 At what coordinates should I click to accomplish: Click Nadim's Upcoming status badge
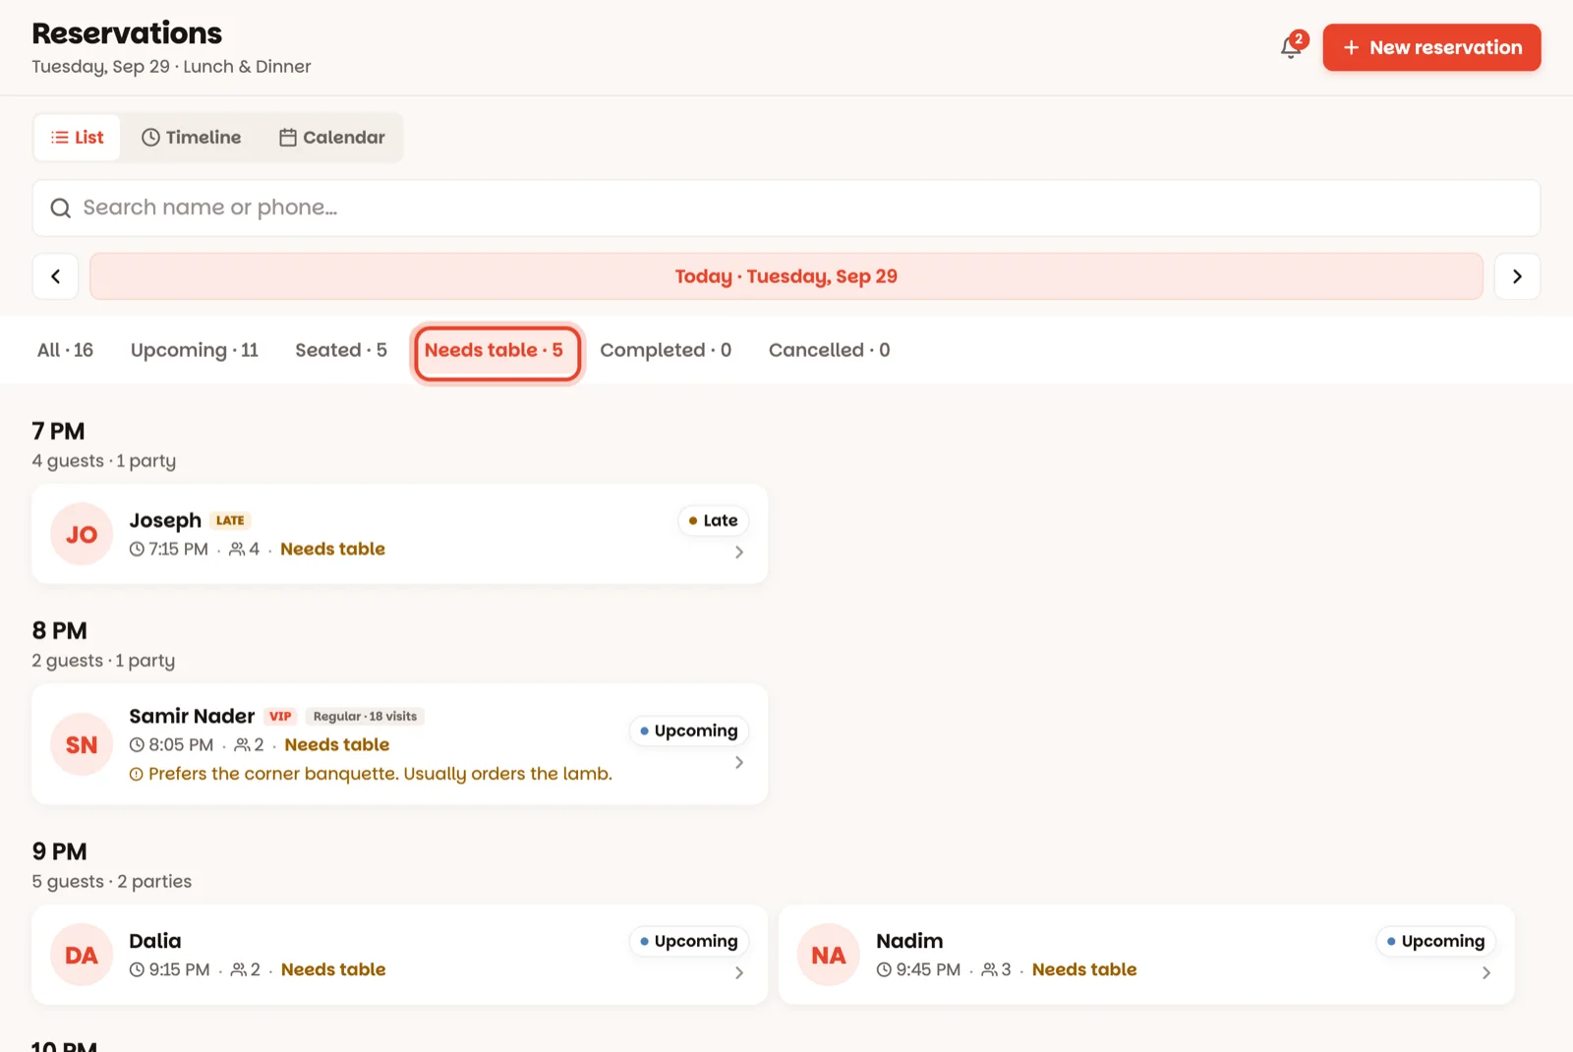pyautogui.click(x=1436, y=942)
